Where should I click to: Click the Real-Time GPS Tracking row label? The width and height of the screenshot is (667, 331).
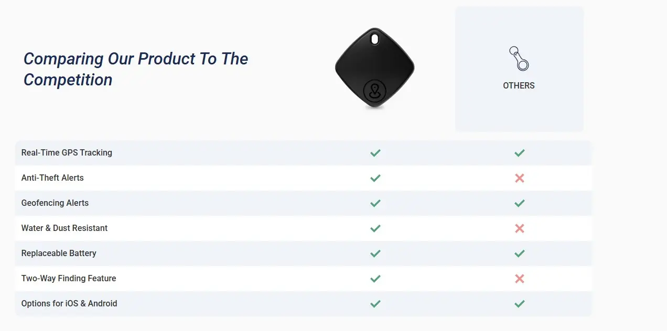[67, 153]
